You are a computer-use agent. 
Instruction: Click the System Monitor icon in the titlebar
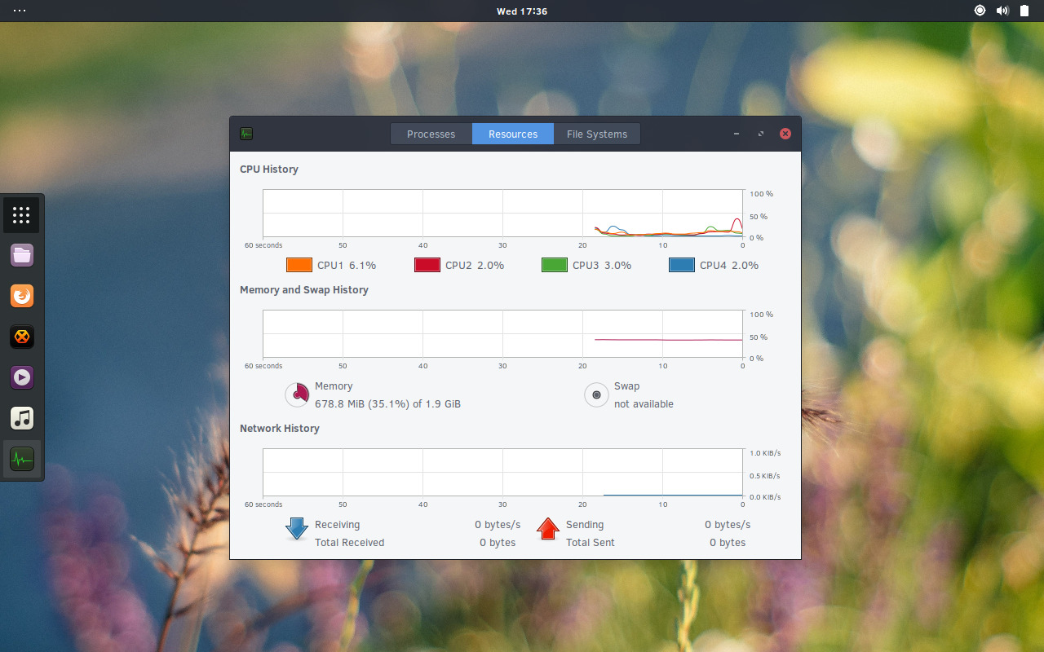[x=246, y=133]
